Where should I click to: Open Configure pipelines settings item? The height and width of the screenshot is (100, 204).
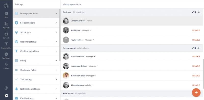[x=36, y=51]
